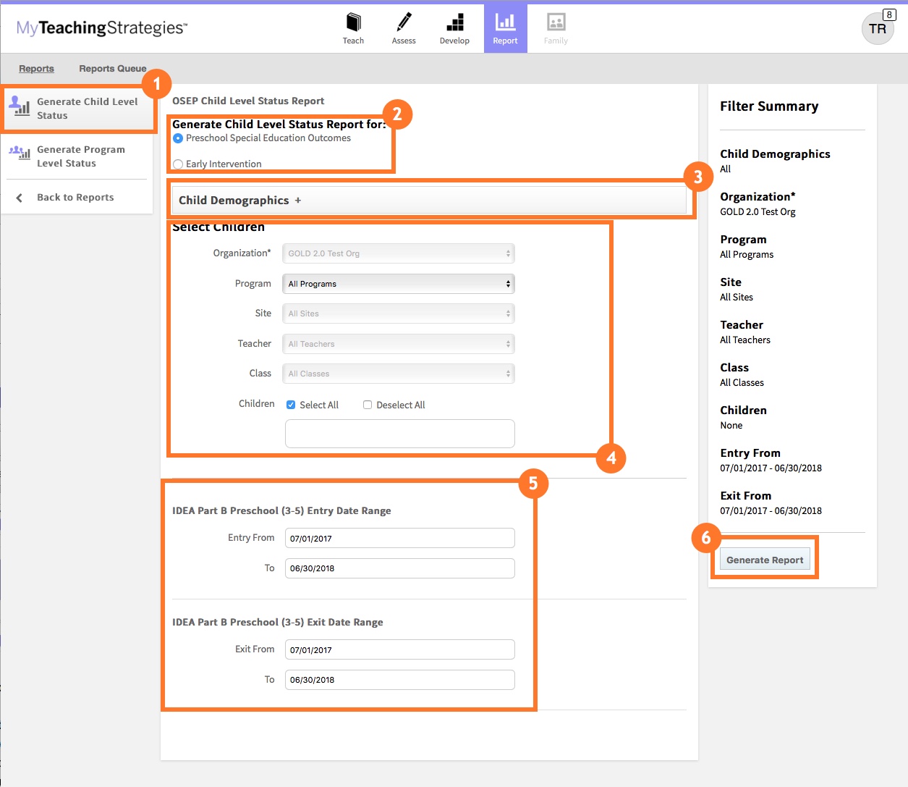908x787 pixels.
Task: Go to the Reports tab
Action: coord(36,69)
